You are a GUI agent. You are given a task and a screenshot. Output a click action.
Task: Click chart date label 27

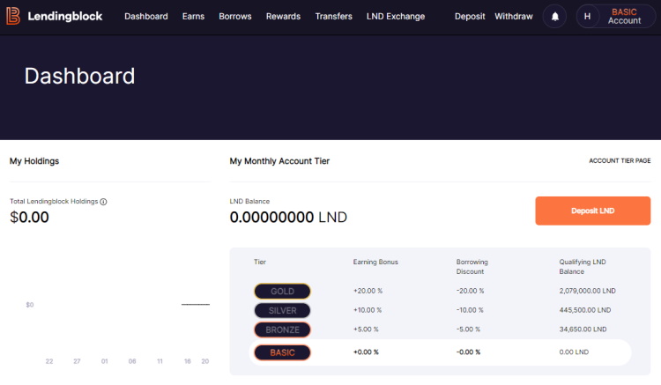[x=77, y=361]
